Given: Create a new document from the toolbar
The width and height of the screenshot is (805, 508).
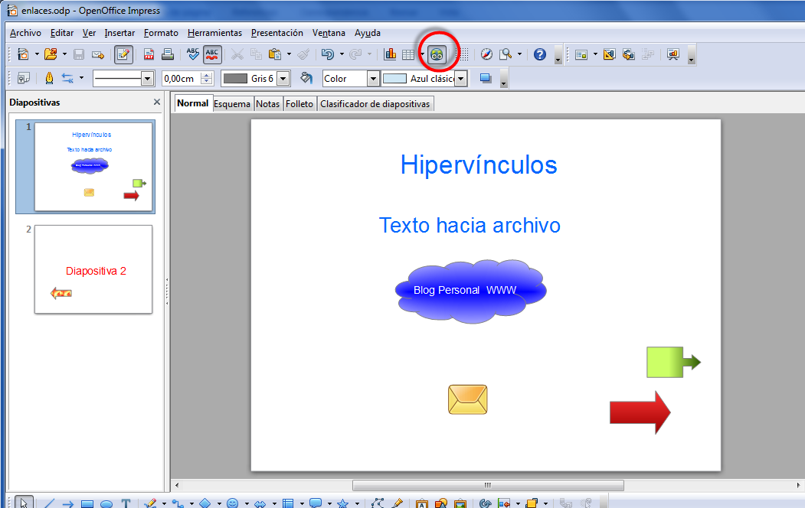Looking at the screenshot, I should (23, 54).
